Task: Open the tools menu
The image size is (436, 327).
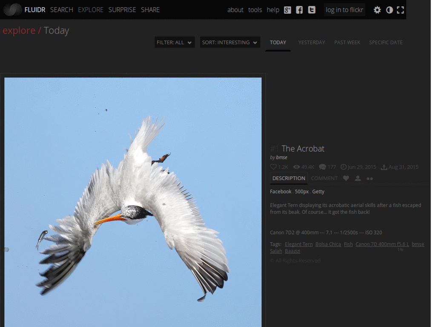Action: [255, 10]
